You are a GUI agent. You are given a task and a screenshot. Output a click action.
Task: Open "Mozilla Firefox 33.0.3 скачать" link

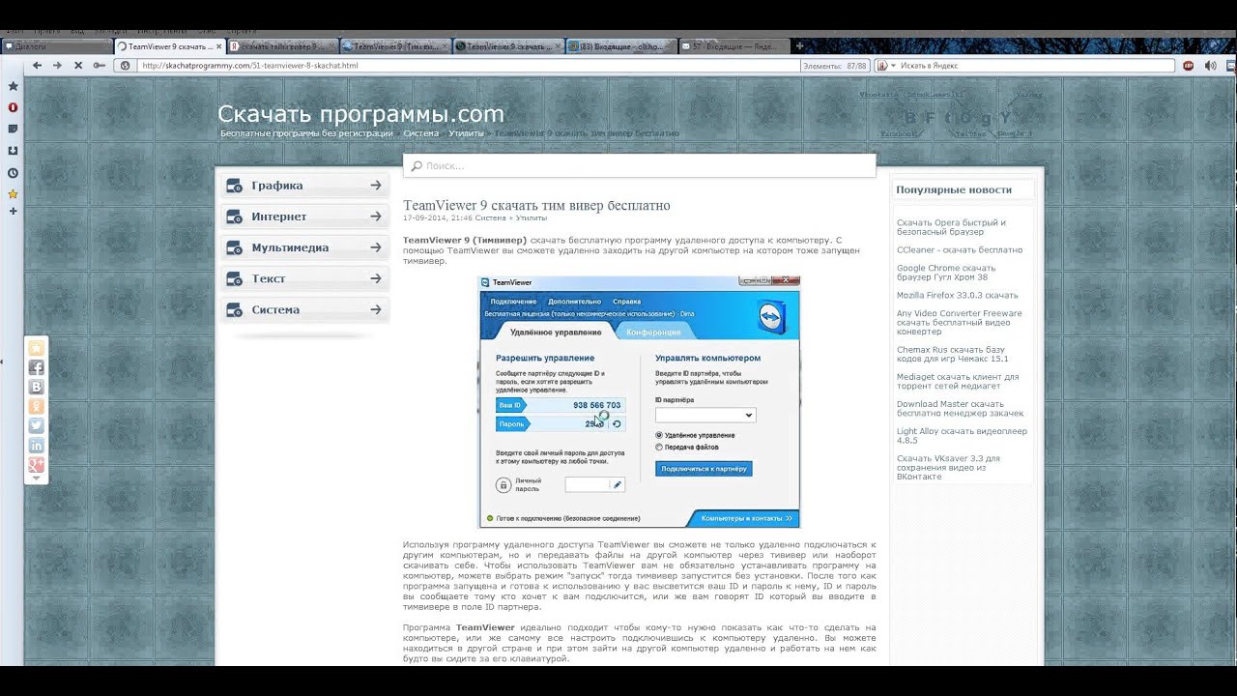click(x=957, y=295)
